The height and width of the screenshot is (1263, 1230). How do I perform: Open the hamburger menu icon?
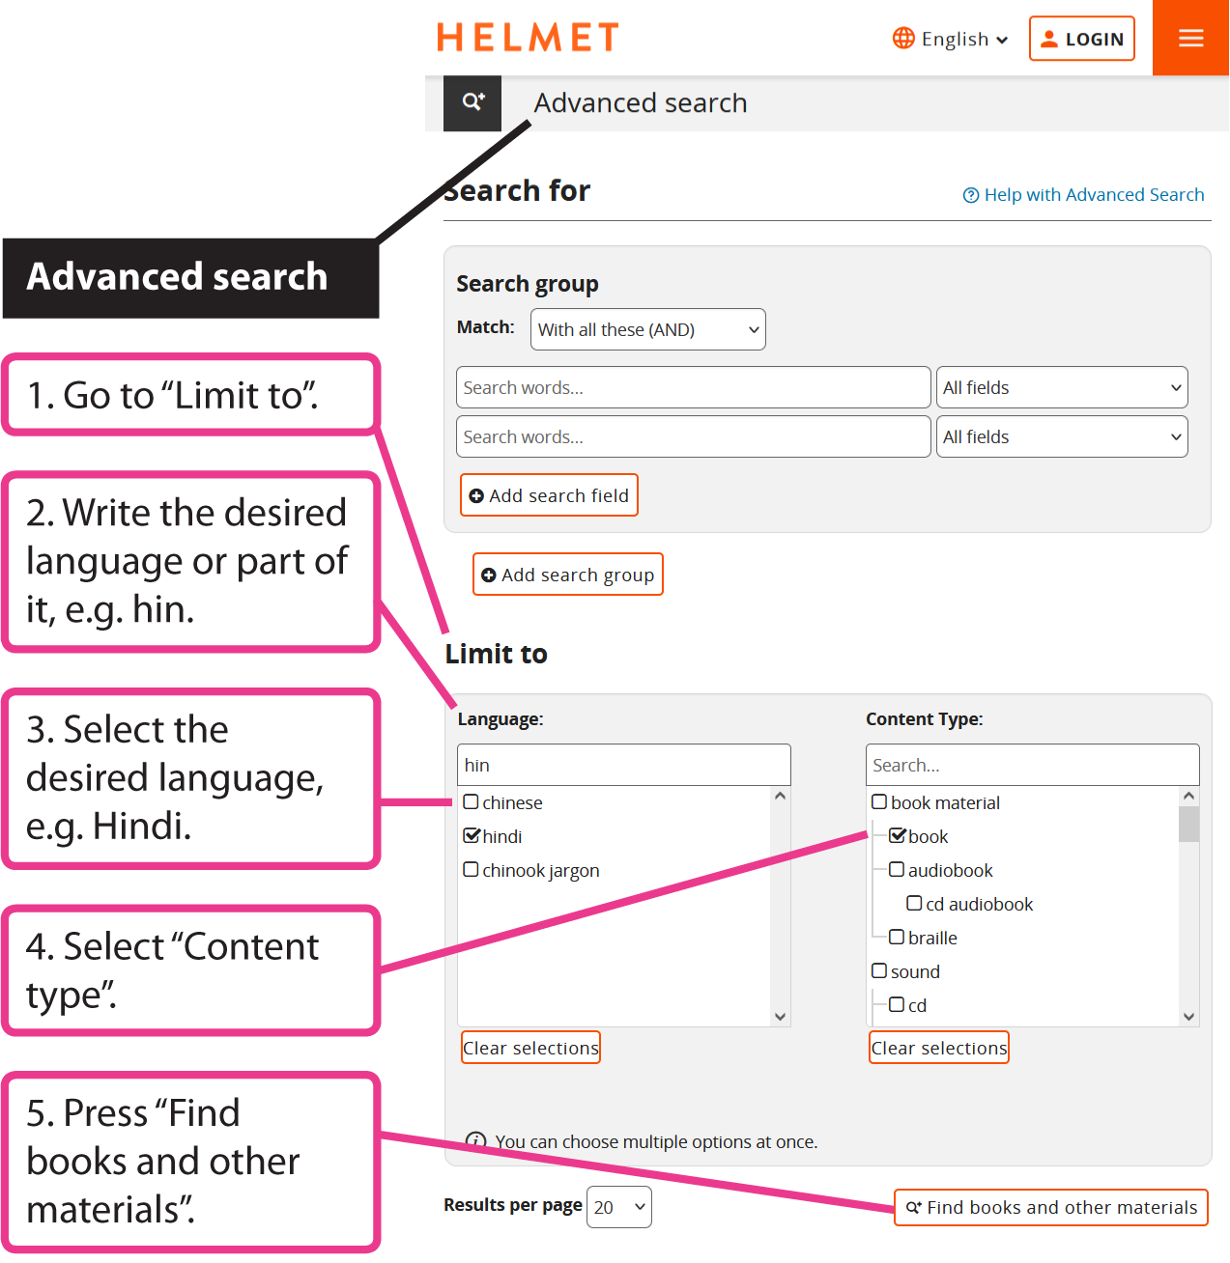coord(1190,39)
